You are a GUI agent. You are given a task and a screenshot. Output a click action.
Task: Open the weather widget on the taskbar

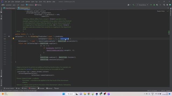[5, 94]
